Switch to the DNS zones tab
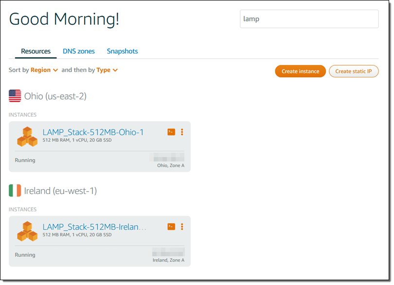394x285 pixels. pyautogui.click(x=79, y=51)
